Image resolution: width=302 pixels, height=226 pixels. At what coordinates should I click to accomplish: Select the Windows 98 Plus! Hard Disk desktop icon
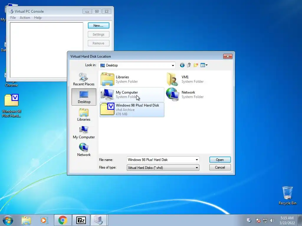coord(12,106)
